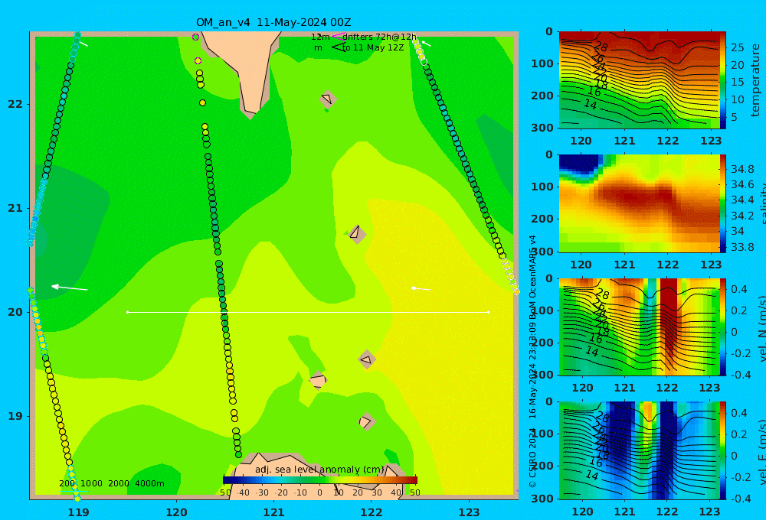
Task: Click longitude label "121" under main map
Action: (273, 512)
